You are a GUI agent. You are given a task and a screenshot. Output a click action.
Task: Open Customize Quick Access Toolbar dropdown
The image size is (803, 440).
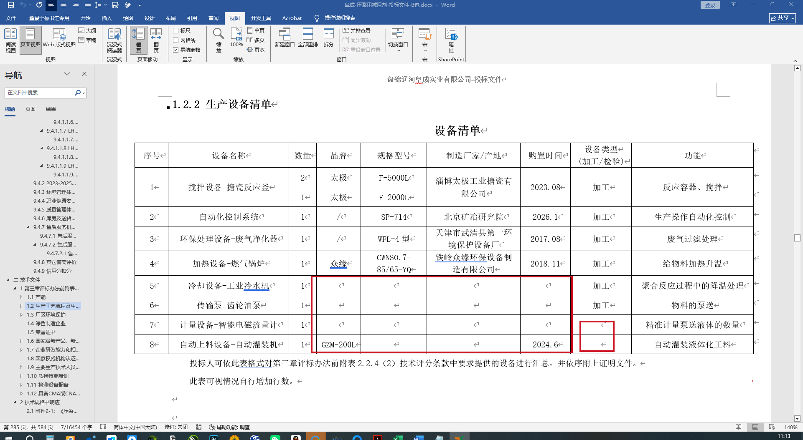pyautogui.click(x=140, y=5)
